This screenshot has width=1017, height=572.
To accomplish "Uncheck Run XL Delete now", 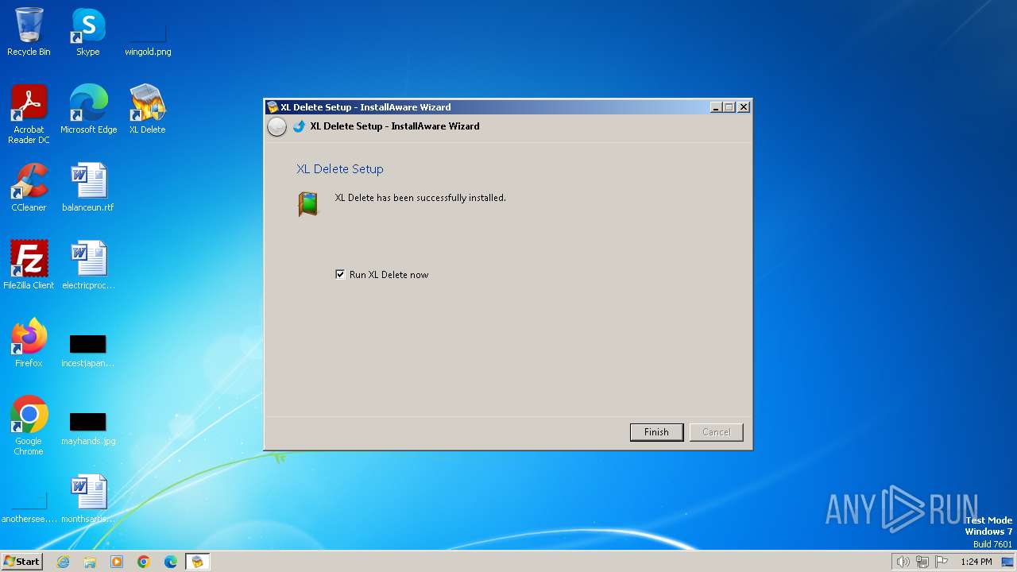I will (340, 274).
